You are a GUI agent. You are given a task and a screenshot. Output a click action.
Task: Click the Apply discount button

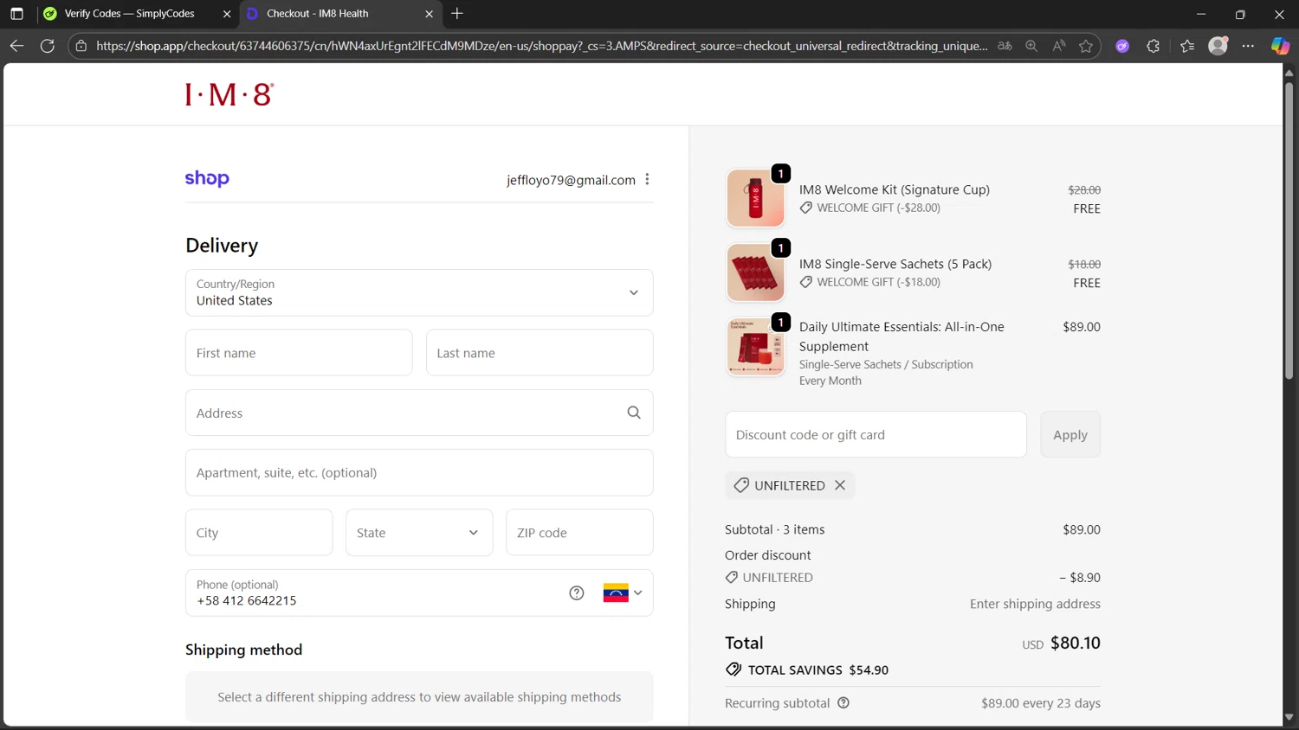coord(1070,434)
